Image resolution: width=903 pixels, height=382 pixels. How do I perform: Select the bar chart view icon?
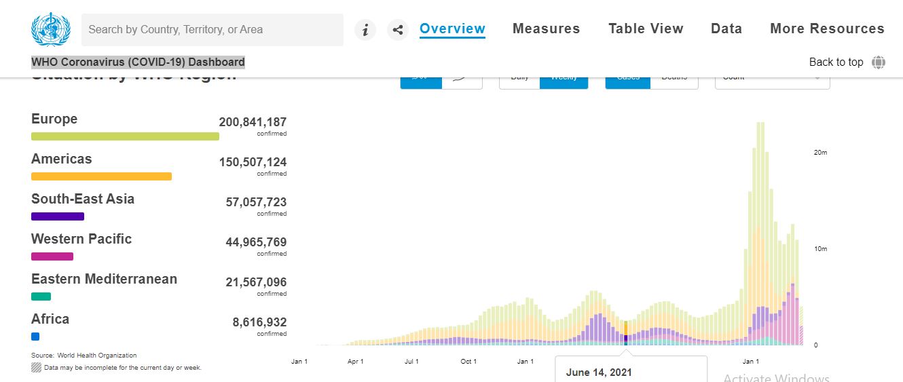421,80
